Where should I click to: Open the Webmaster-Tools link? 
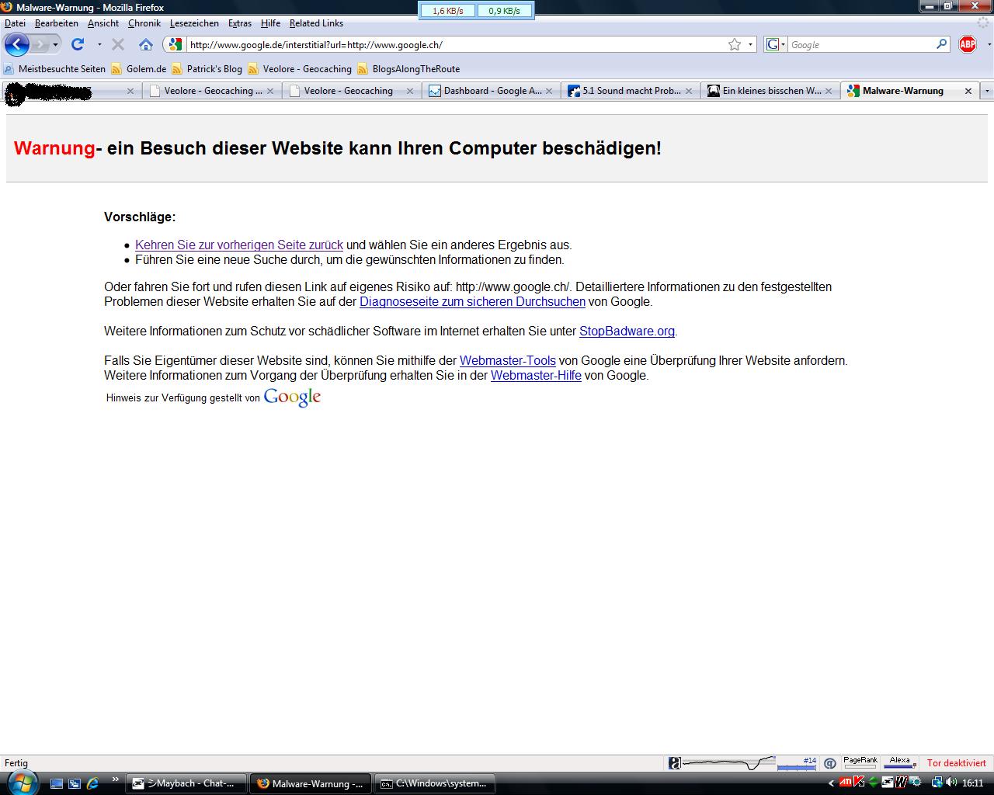[x=508, y=361]
